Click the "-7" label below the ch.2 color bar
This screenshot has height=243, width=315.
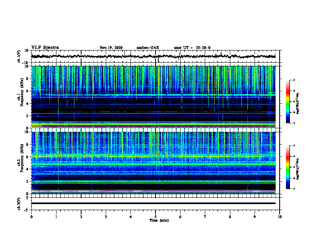[294, 189]
